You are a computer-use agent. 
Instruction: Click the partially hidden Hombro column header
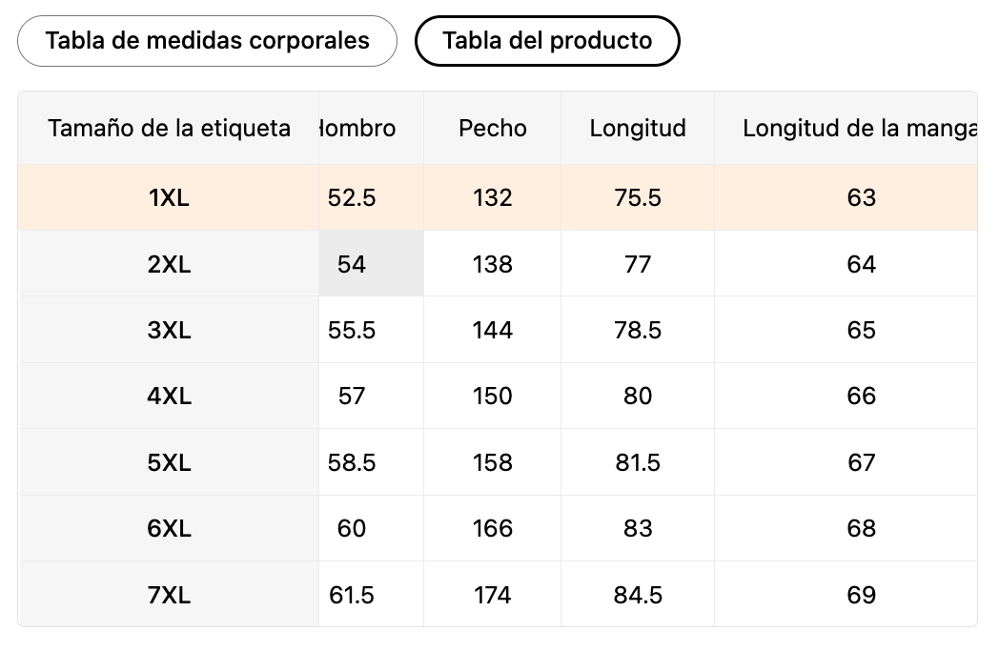pos(358,128)
